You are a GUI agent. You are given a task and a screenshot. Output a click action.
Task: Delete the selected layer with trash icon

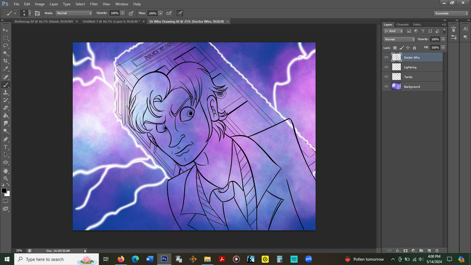coord(437,251)
